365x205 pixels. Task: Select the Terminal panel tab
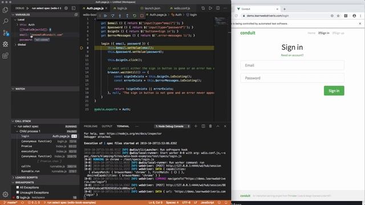pos(123,126)
